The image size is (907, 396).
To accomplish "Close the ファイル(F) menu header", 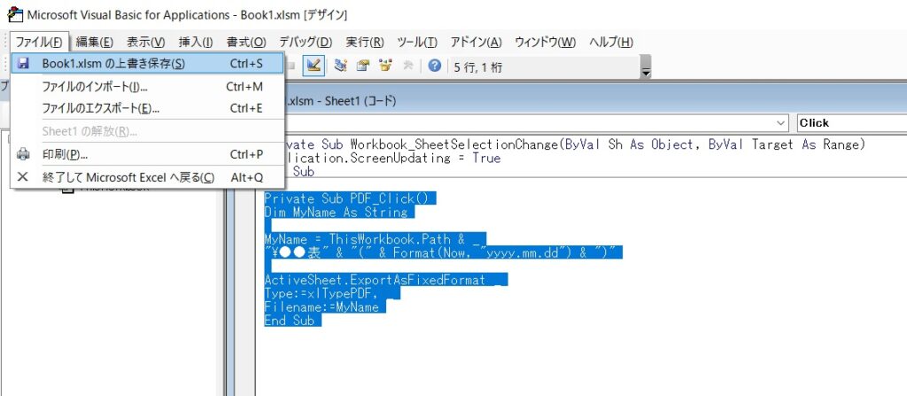I will pyautogui.click(x=39, y=43).
